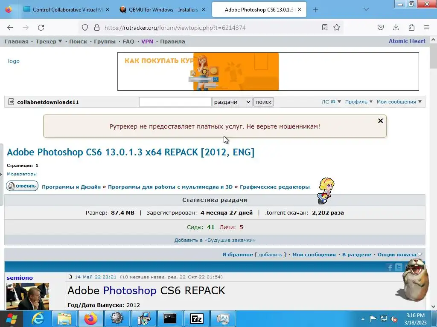The height and width of the screenshot is (327, 437).
Task: Click the ответить reply button
Action: pyautogui.click(x=22, y=186)
